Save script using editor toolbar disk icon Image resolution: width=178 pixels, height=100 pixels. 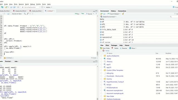[8, 14]
